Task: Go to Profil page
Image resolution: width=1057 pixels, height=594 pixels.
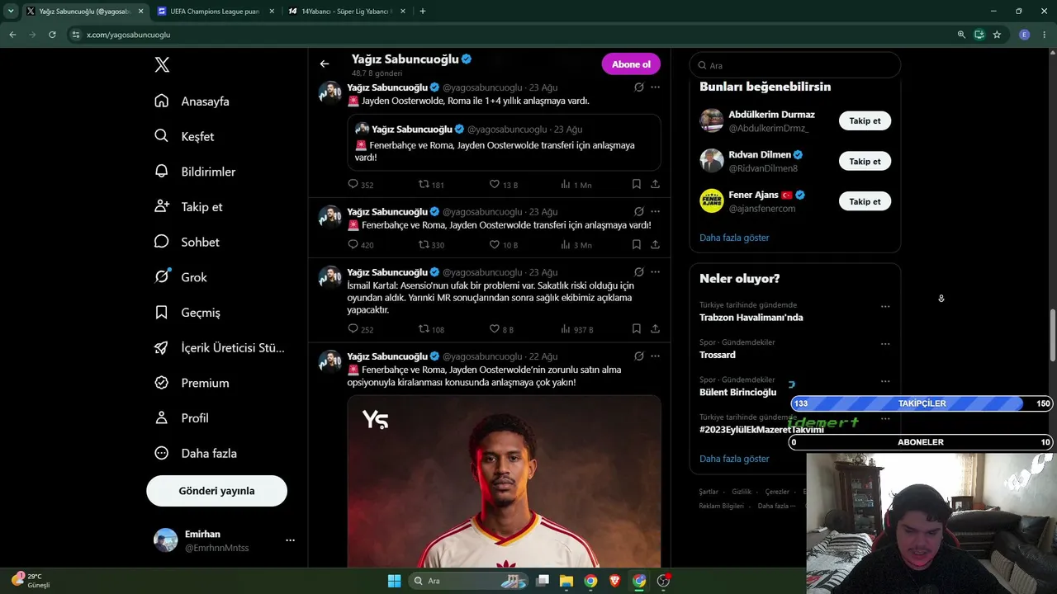Action: point(182,418)
